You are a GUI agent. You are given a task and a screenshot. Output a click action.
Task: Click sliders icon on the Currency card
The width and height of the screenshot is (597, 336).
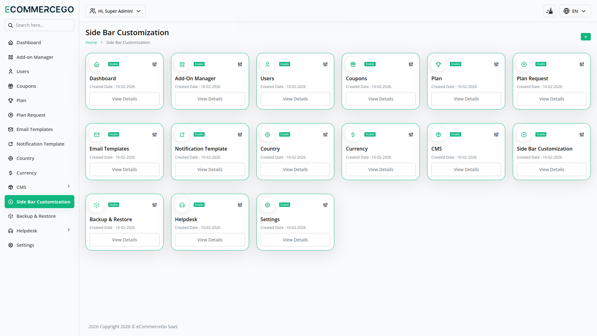pos(411,135)
